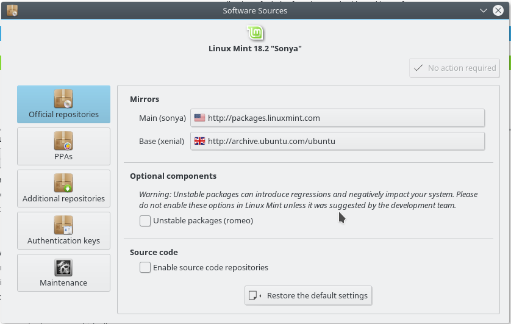Click Restore the default settings button

click(309, 296)
